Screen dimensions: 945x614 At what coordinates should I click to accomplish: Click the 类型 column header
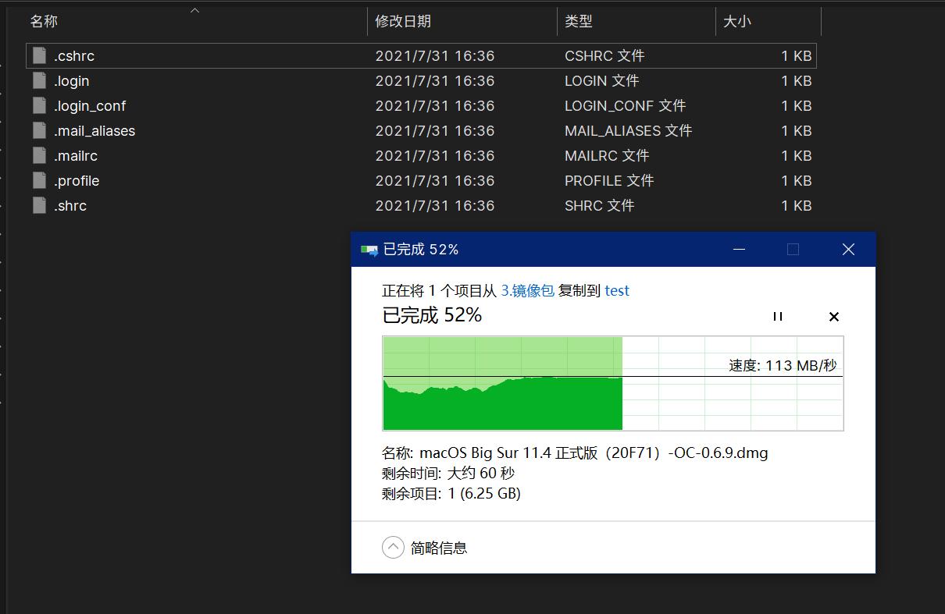click(x=579, y=22)
